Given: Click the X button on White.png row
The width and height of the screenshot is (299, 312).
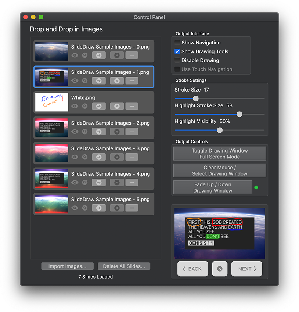Looking at the screenshot, I should [x=117, y=106].
